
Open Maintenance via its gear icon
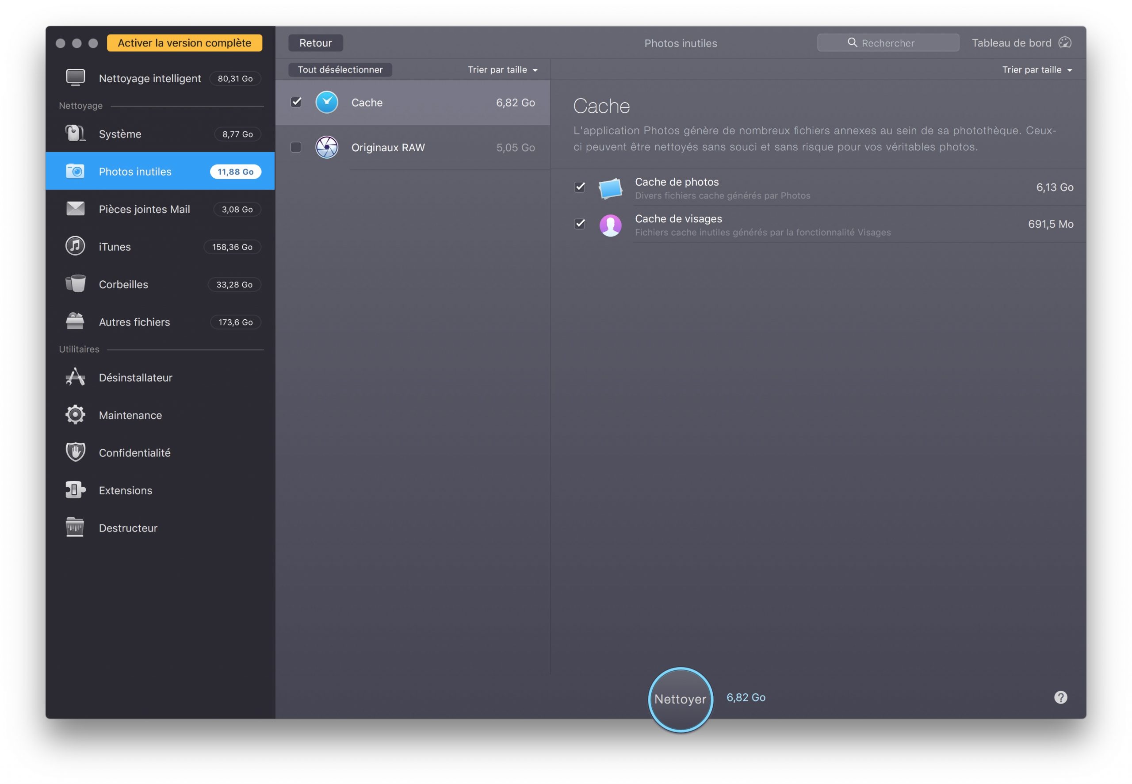click(75, 415)
